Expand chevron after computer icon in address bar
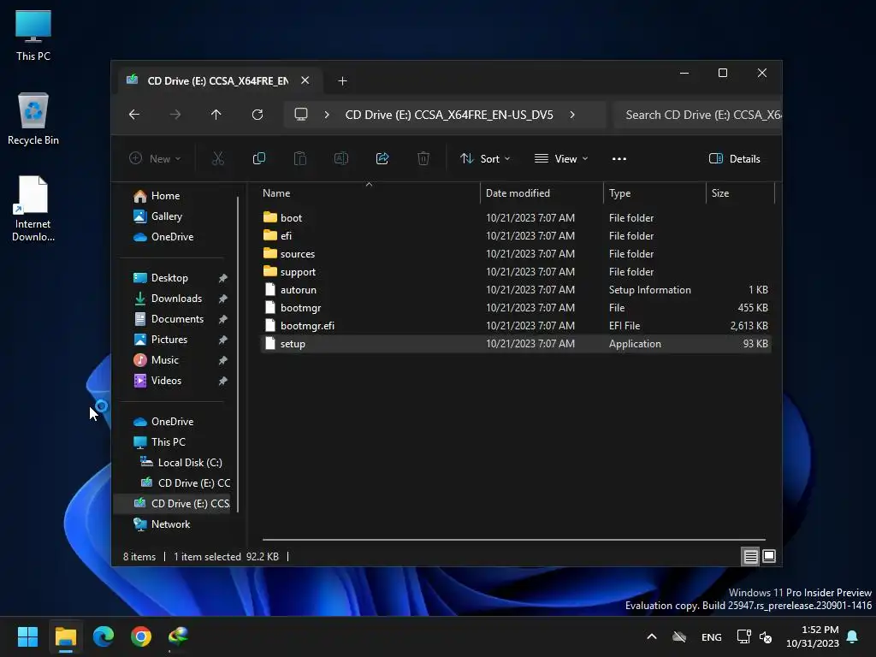876x657 pixels. click(x=327, y=115)
